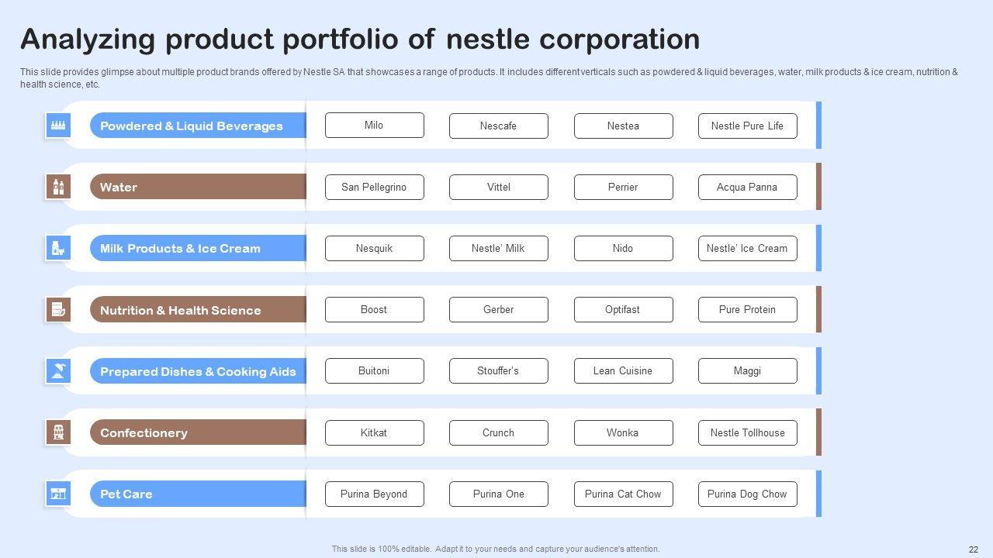Select the Confectionery category bar

[198, 432]
